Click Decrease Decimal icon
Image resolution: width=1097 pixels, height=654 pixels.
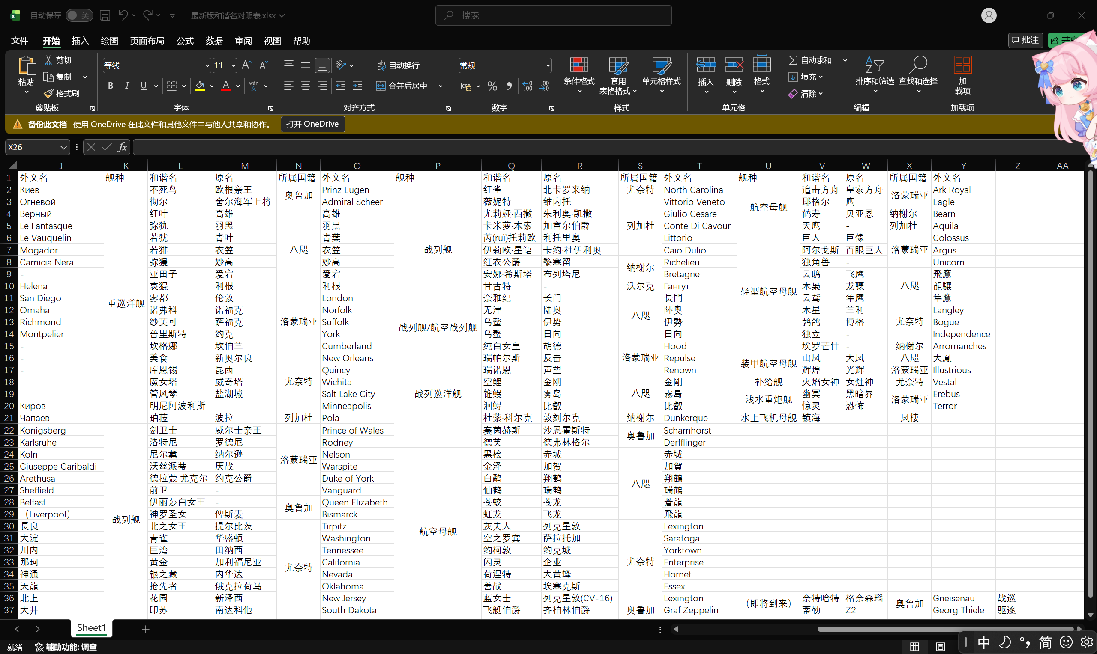[x=544, y=86]
